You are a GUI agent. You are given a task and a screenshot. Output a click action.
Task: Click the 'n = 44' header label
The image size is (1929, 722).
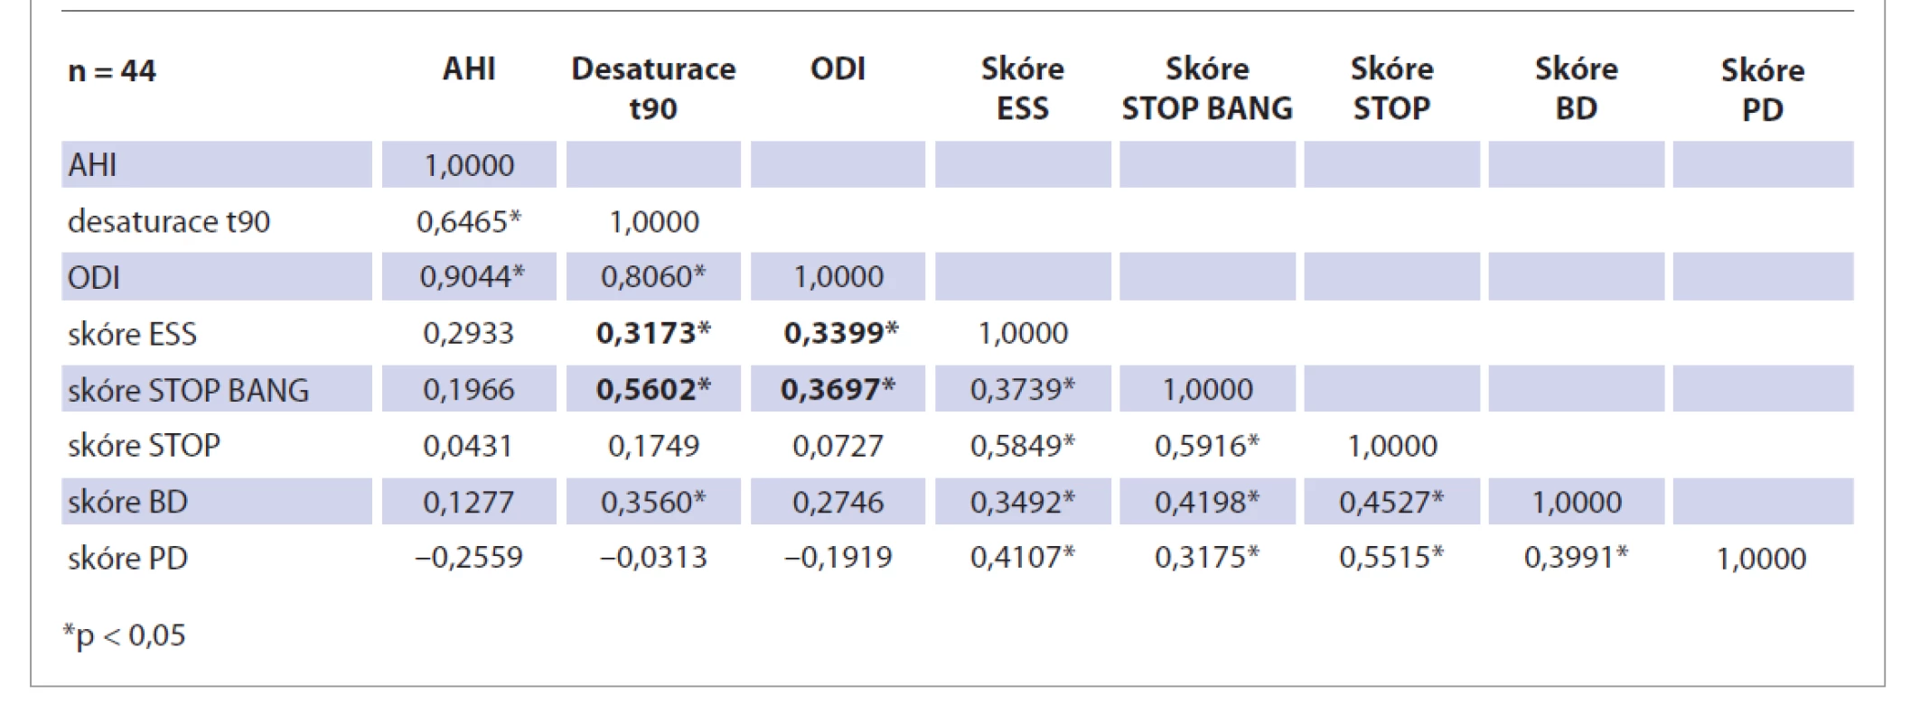click(x=111, y=70)
